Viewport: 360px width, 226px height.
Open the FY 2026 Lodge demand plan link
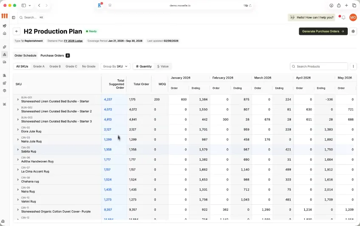coord(73,41)
